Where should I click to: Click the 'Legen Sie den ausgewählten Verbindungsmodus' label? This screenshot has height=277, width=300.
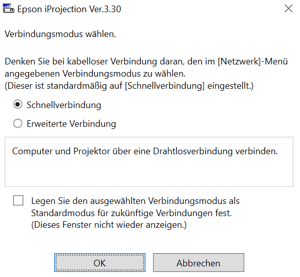click(x=135, y=201)
